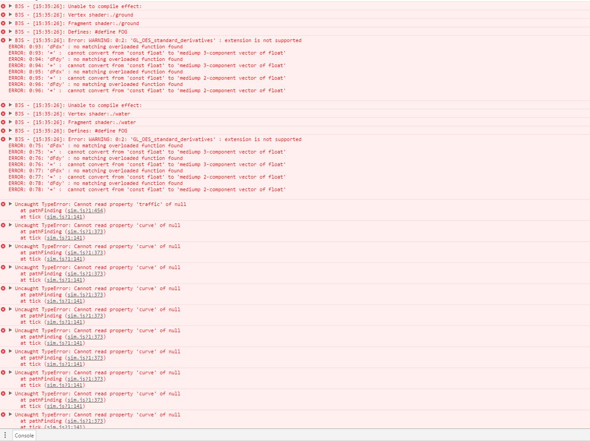Click the error icon beside 'Vertex shader:./ground'
Viewport: 590px width, 441px height.
coord(3,15)
